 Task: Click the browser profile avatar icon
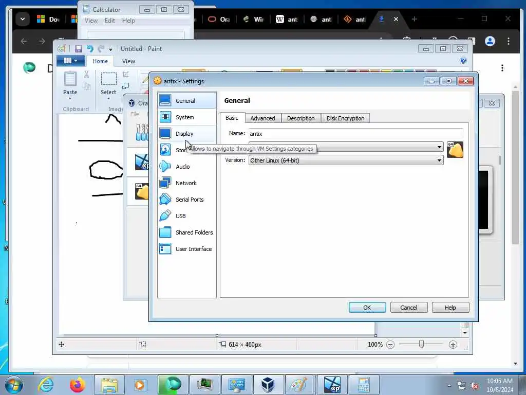(490, 41)
